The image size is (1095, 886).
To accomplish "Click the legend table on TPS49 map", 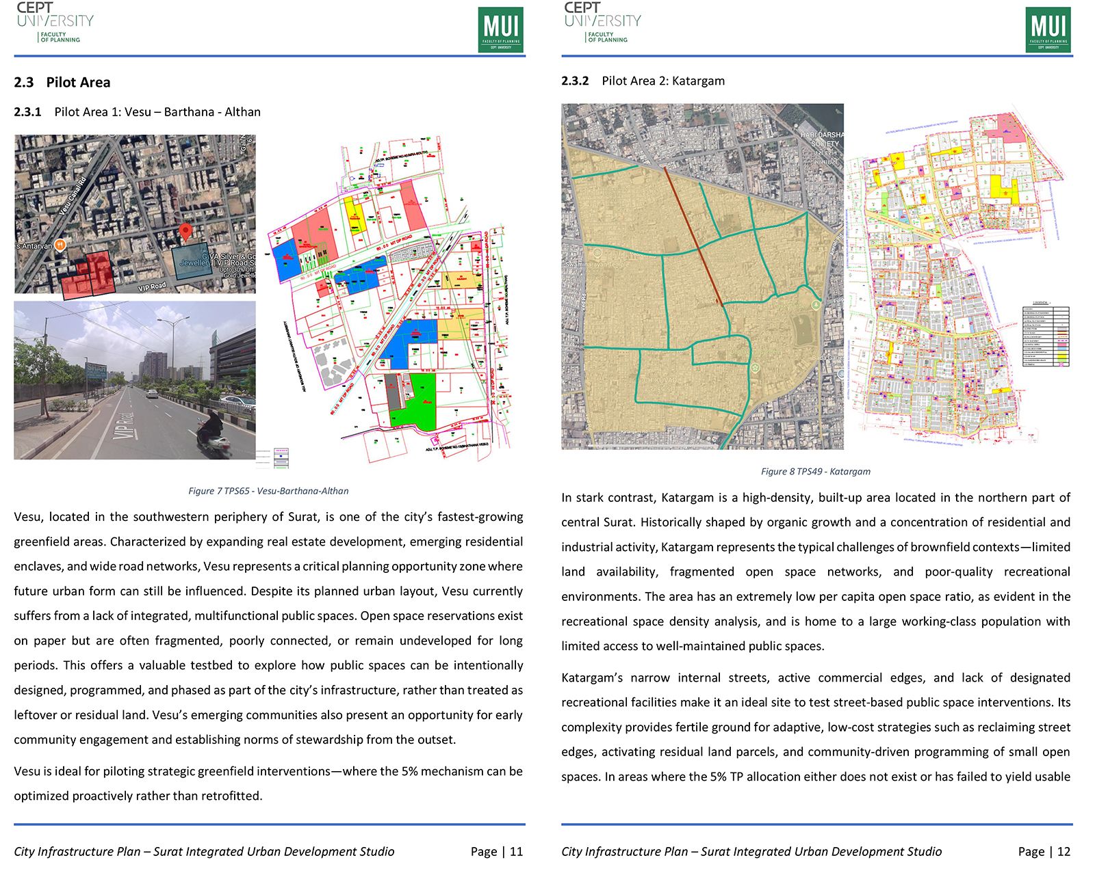I will 1046,336.
